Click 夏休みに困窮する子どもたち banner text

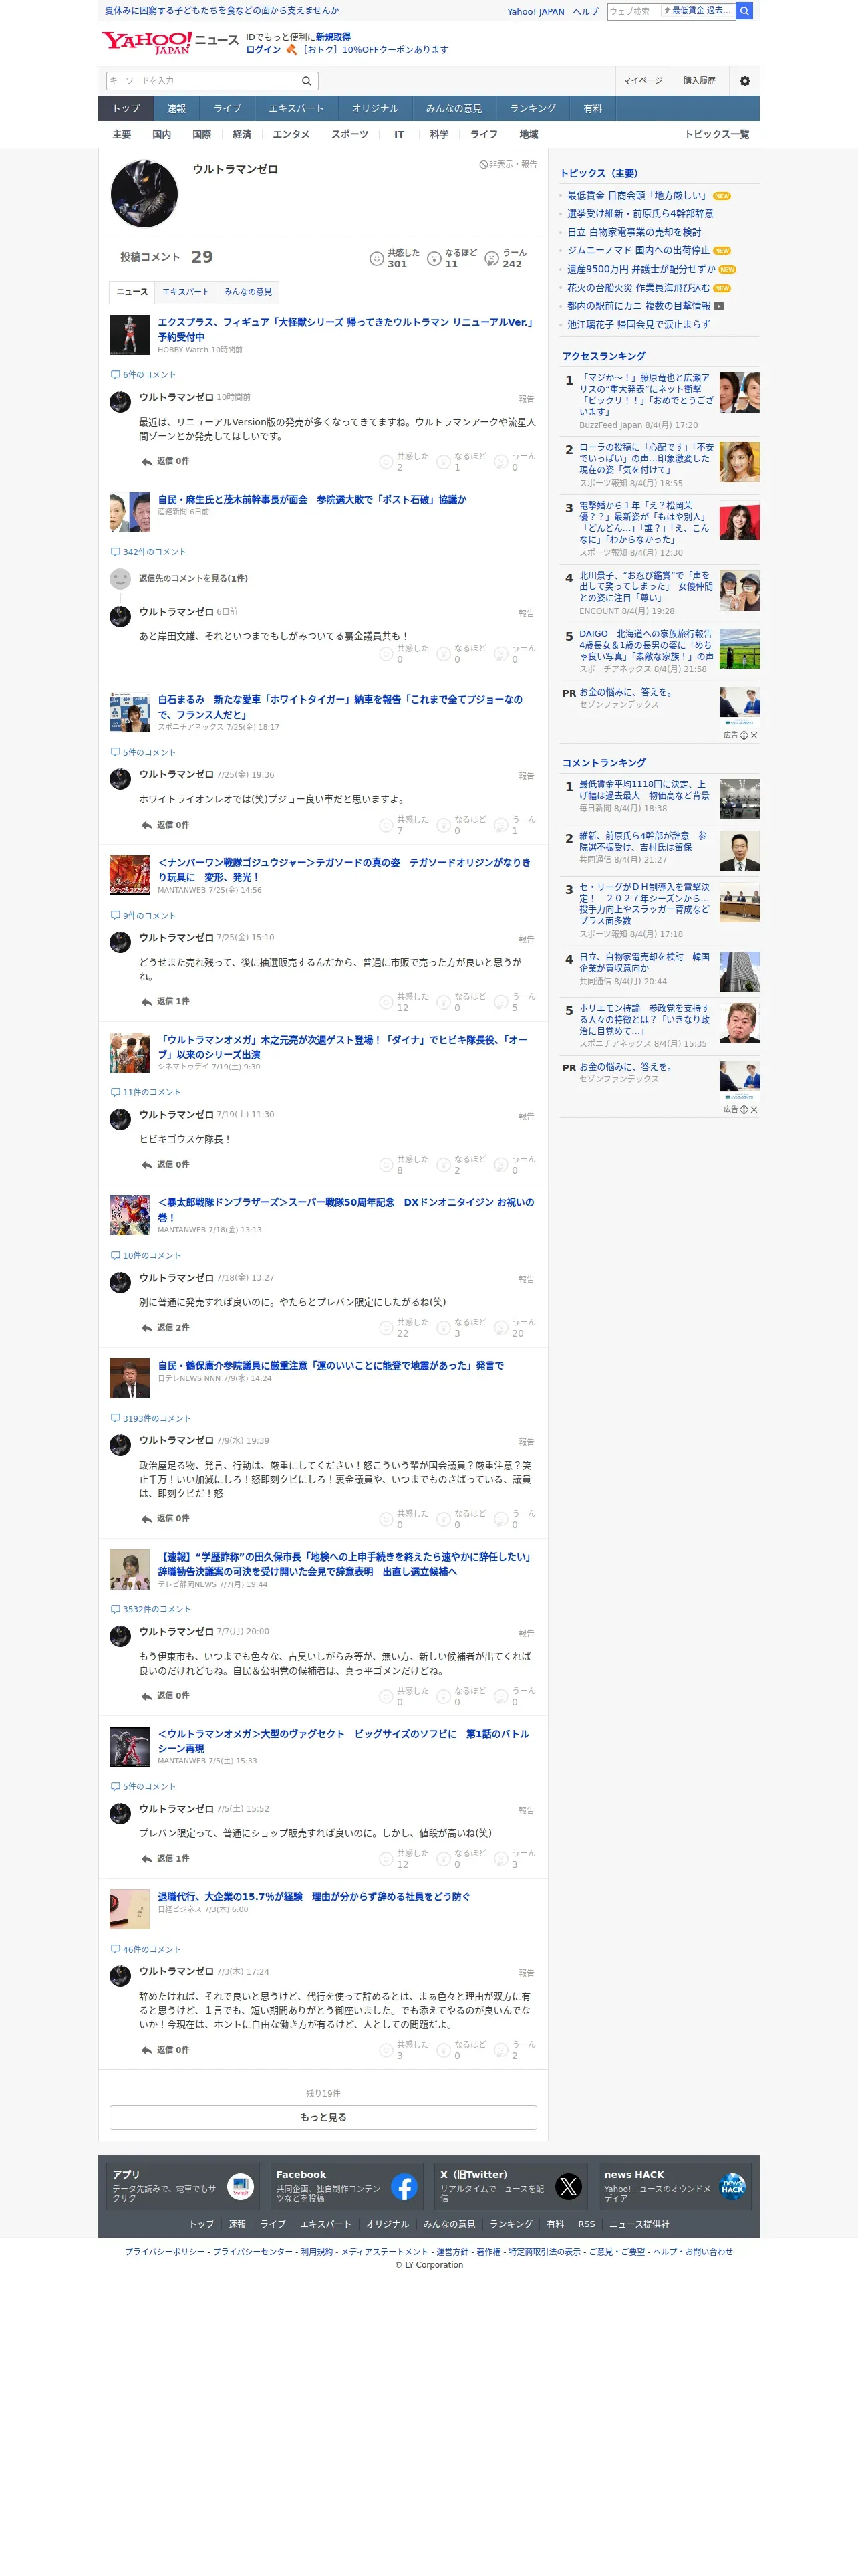click(222, 11)
